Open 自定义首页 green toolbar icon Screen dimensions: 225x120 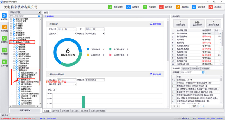pos(110,7)
